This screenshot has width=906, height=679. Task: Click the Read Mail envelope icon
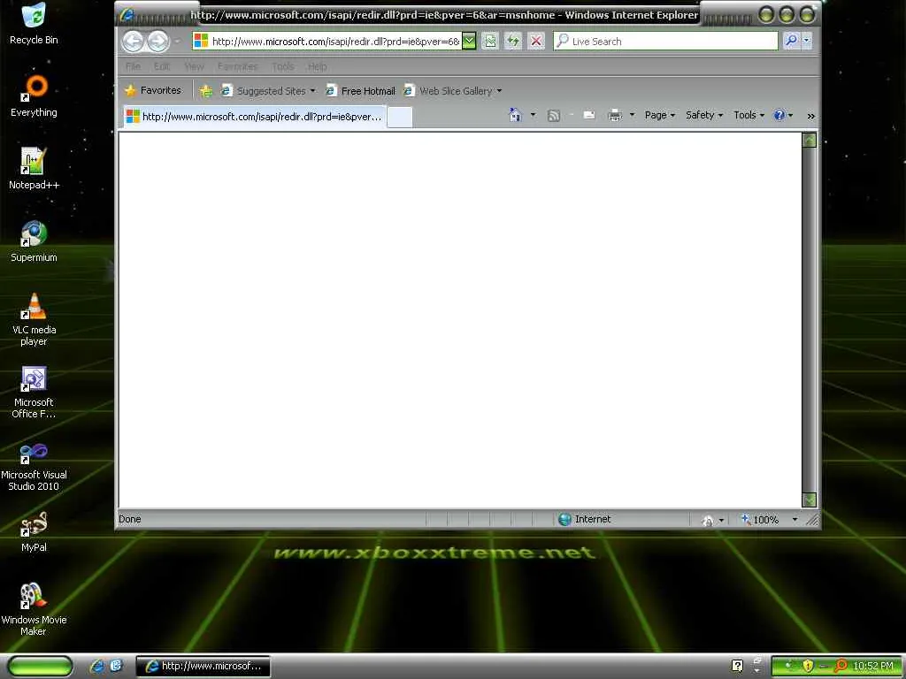pyautogui.click(x=588, y=116)
